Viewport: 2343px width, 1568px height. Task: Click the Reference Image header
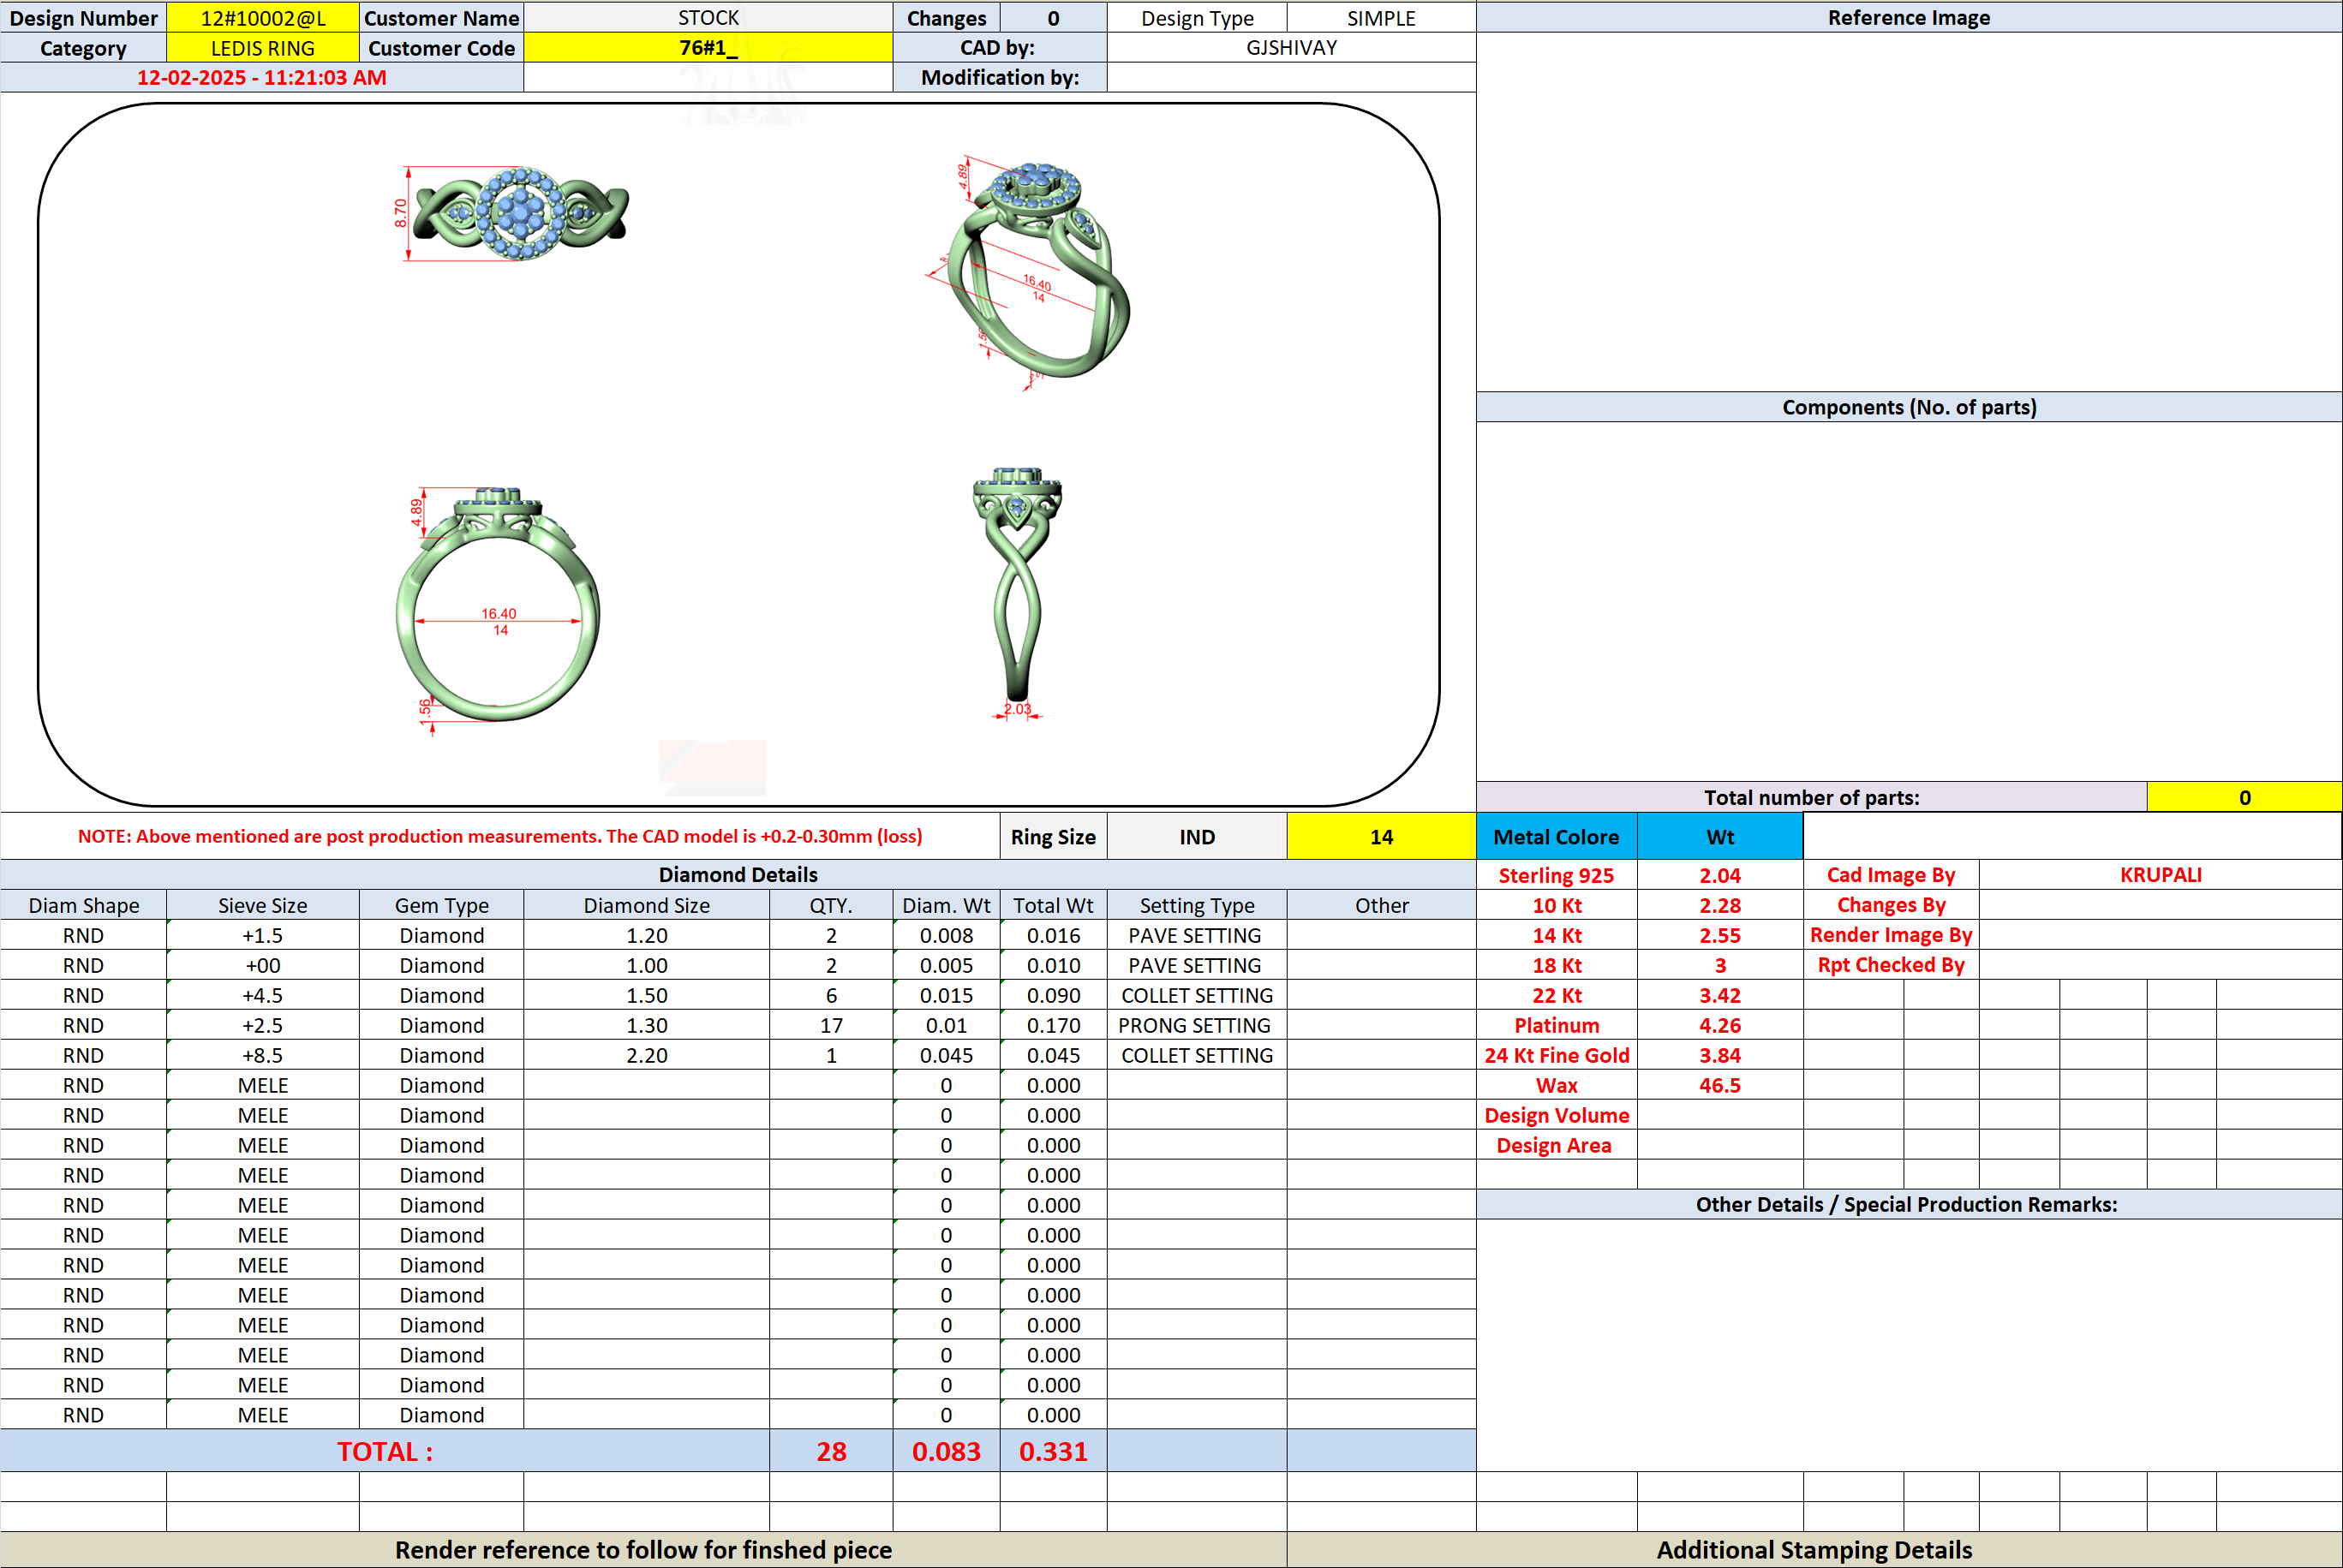click(1909, 18)
